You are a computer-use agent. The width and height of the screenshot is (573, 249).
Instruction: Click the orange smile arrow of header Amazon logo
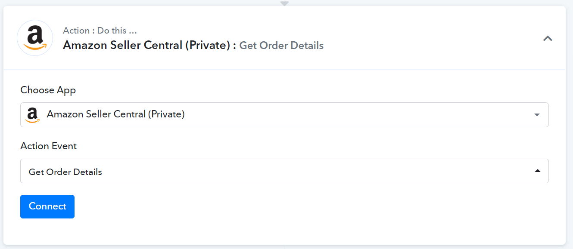tap(35, 46)
